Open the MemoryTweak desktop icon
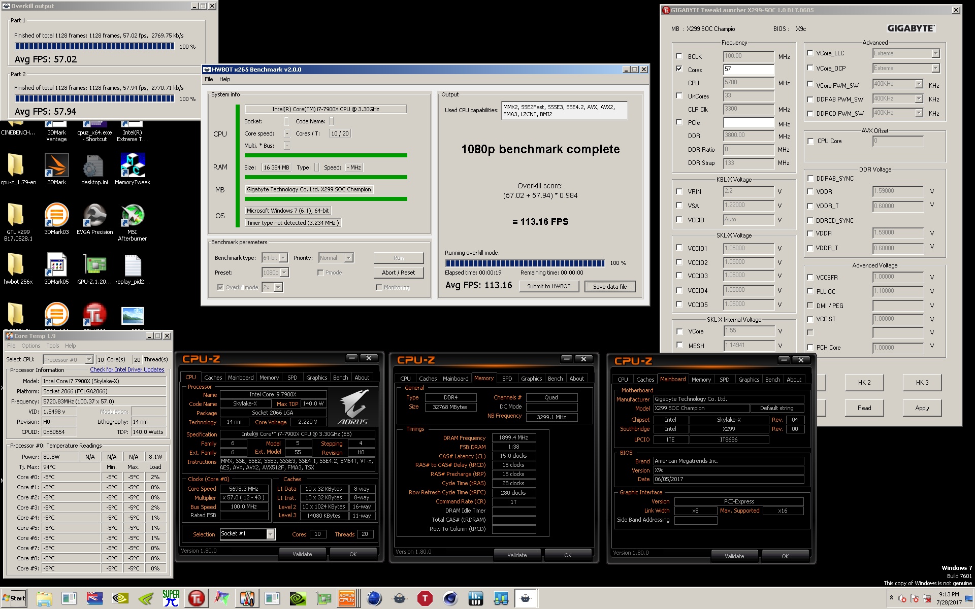 (x=132, y=170)
